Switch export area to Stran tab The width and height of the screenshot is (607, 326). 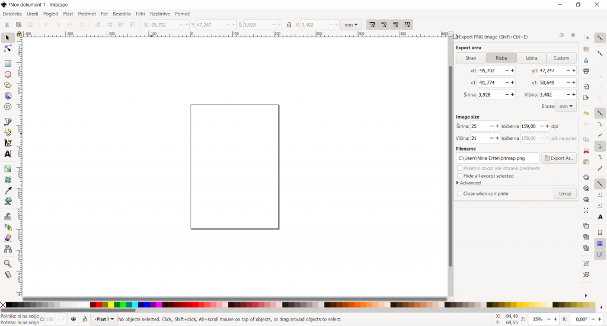471,58
